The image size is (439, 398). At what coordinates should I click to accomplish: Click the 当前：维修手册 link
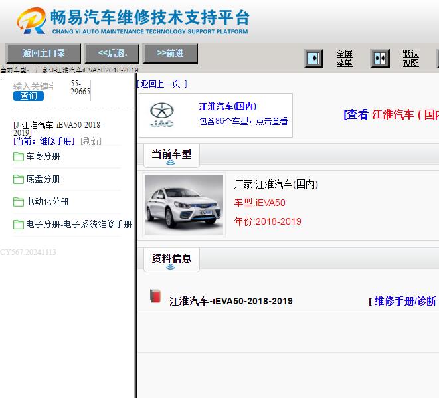tap(44, 141)
